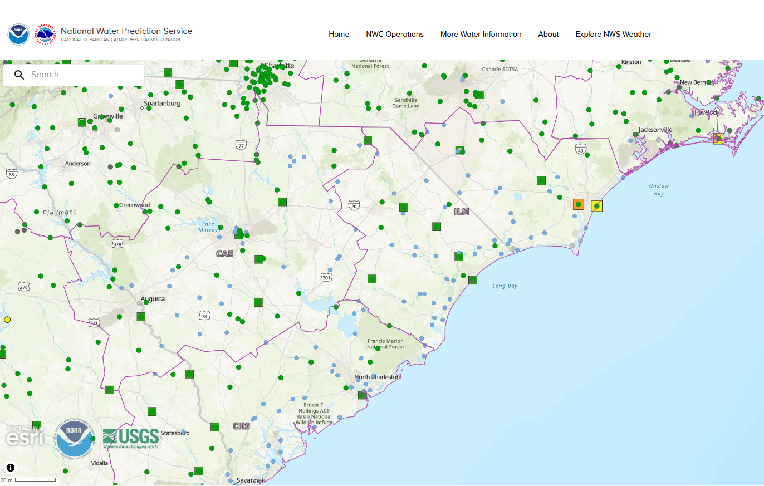Click the Interstate 85 shield

[x=11, y=174]
